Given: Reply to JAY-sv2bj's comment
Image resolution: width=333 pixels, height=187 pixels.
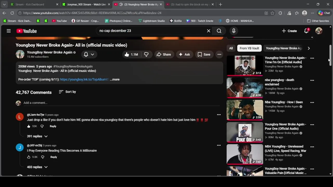Looking at the screenshot, I should 54,157.
